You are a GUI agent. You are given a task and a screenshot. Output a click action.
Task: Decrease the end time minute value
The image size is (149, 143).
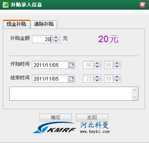click(117, 80)
